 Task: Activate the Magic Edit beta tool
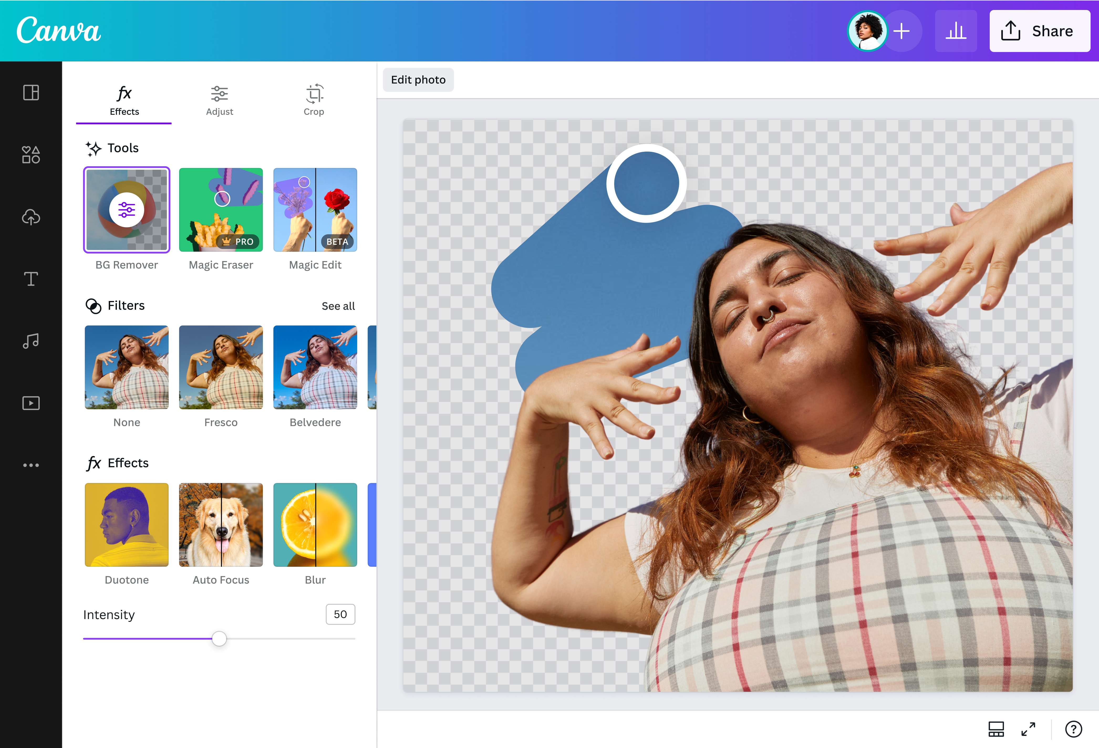coord(315,210)
